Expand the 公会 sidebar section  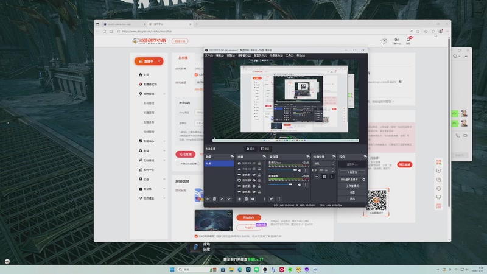tap(164, 180)
